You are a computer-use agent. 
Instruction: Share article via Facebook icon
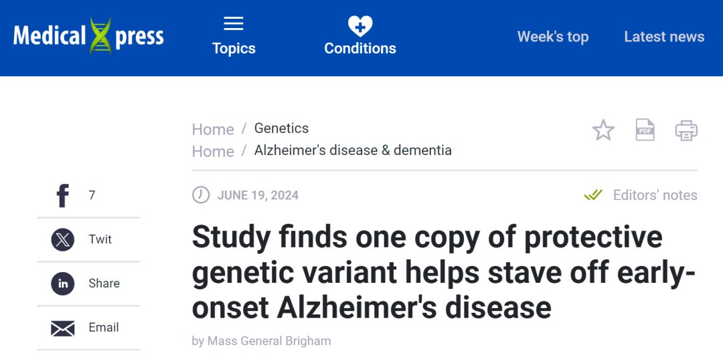(x=63, y=196)
